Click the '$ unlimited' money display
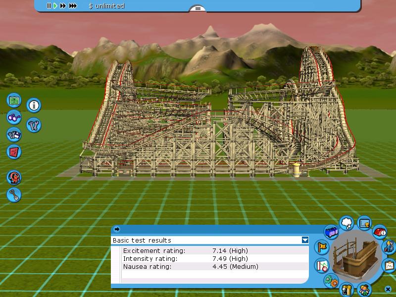The image size is (396, 297). 106,6
